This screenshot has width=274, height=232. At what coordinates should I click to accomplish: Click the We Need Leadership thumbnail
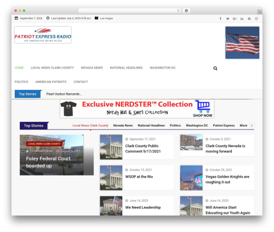click(111, 206)
